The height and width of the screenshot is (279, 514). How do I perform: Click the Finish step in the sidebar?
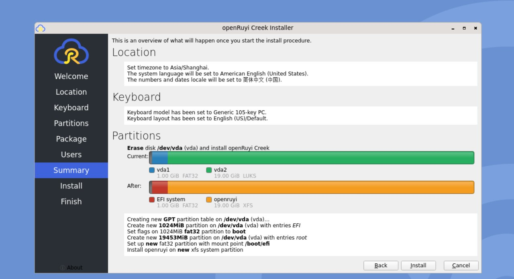pyautogui.click(x=71, y=201)
